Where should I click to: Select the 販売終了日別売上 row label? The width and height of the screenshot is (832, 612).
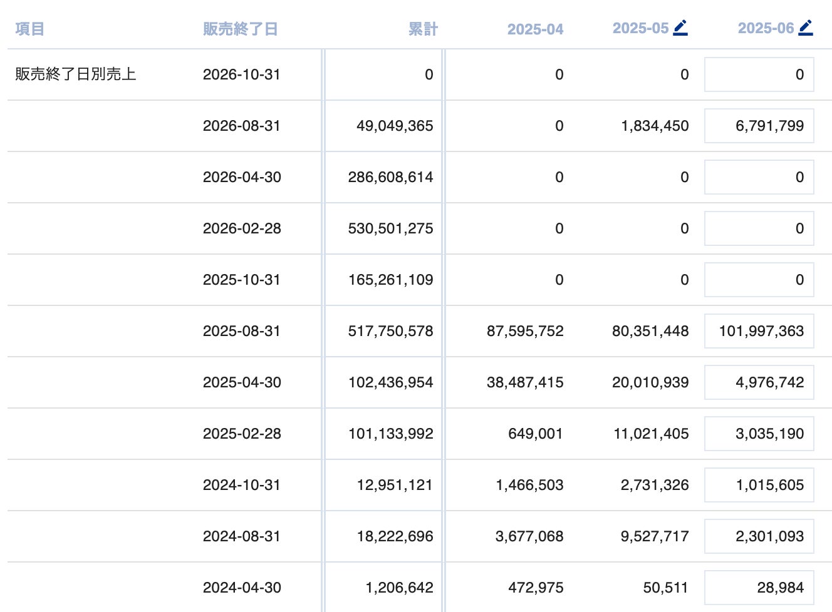point(76,74)
